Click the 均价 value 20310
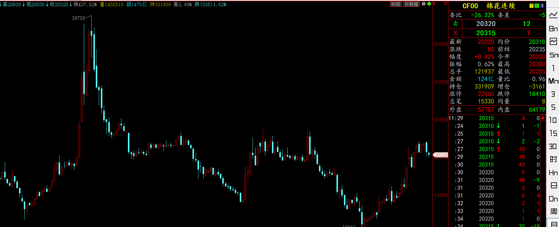559x227 pixels. pos(537,42)
